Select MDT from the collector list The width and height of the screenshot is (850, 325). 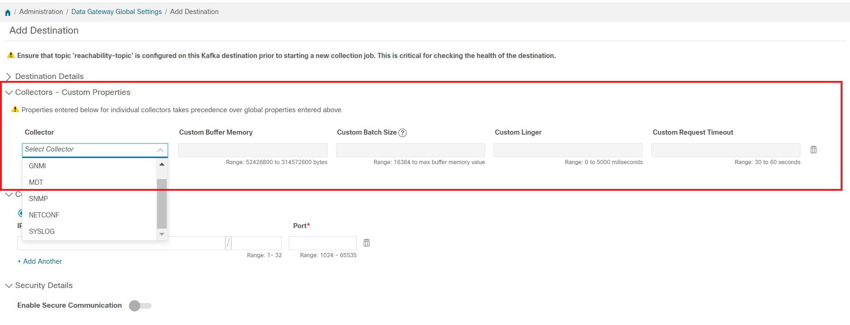(x=36, y=182)
